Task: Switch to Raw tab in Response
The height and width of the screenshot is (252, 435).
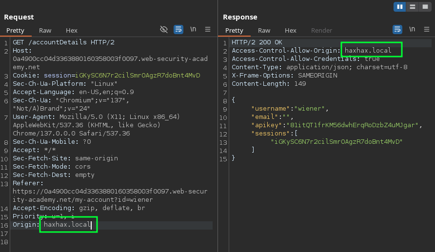Action: tap(264, 31)
